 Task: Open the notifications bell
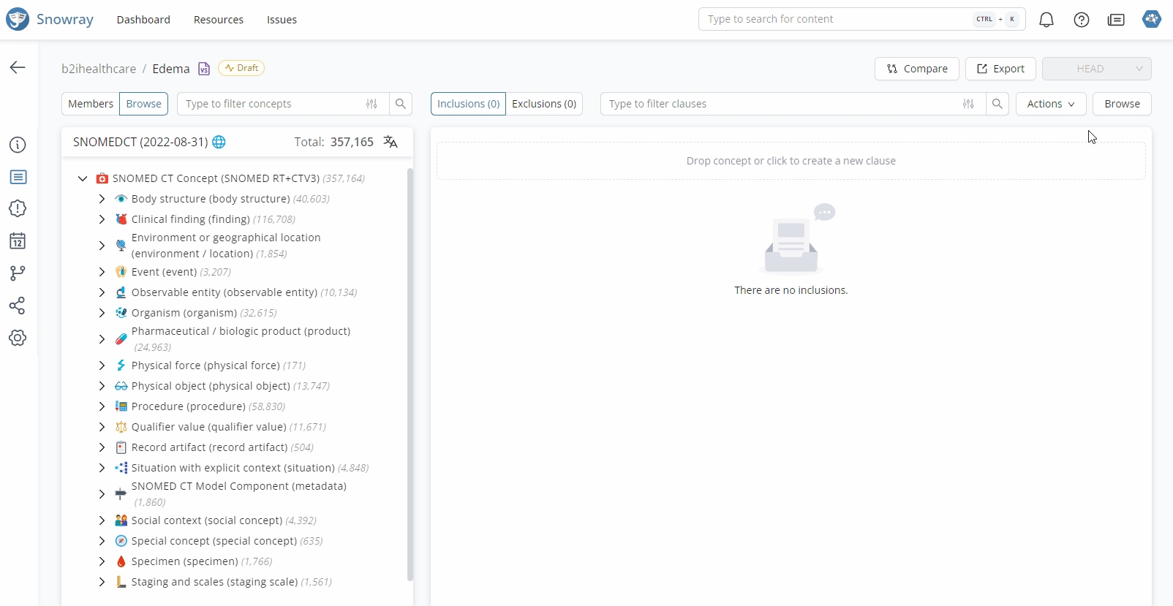click(1046, 20)
